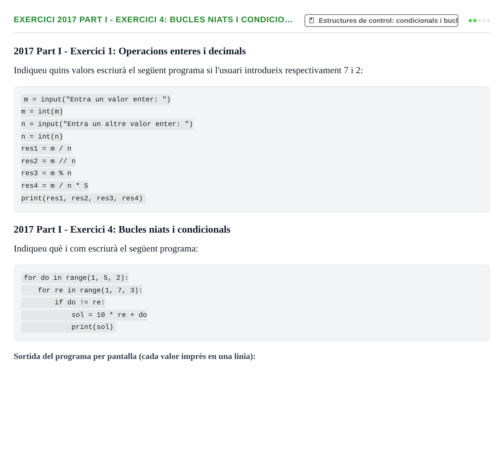The width and height of the screenshot is (504, 459).
Task: Click the code line 'for do in range(1, 5, 2):'
Action: click(75, 278)
